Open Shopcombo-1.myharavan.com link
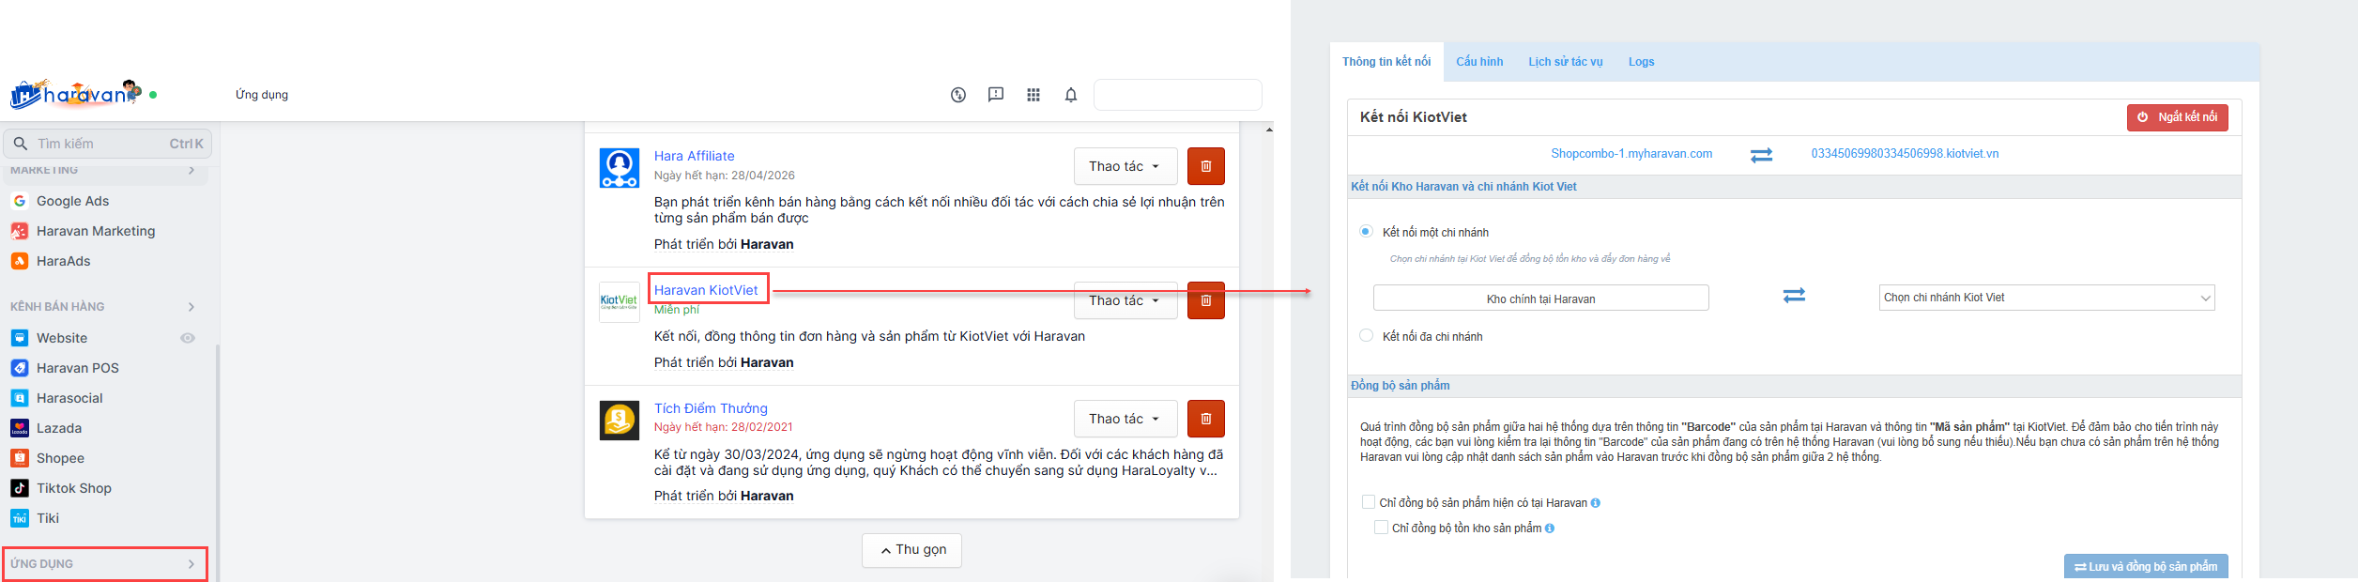Viewport: 2358px width, 582px height. click(x=1631, y=154)
